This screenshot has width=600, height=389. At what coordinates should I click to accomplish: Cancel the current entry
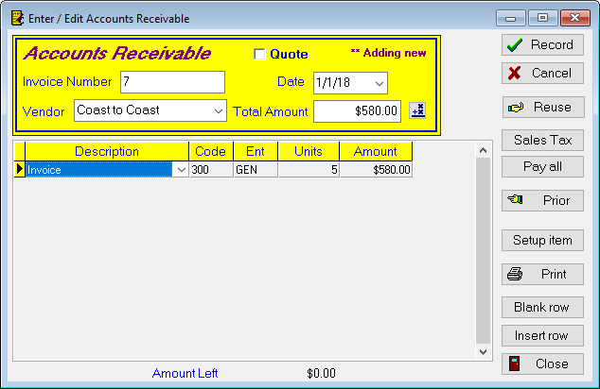tap(542, 74)
